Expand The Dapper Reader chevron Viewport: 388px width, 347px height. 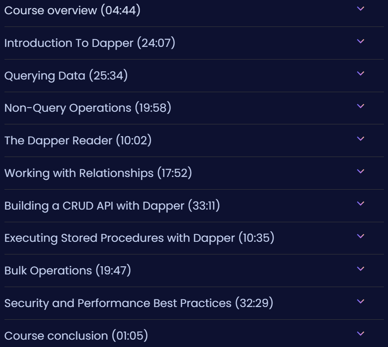361,139
